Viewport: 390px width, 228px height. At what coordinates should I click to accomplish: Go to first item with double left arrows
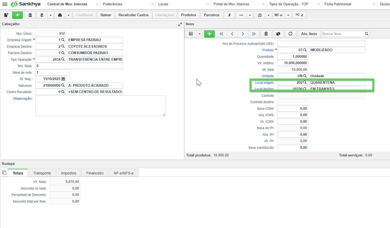[221, 34]
